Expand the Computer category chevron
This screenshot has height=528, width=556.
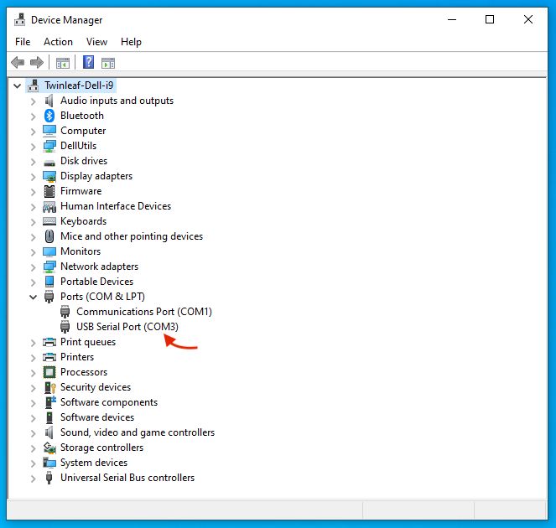point(33,132)
